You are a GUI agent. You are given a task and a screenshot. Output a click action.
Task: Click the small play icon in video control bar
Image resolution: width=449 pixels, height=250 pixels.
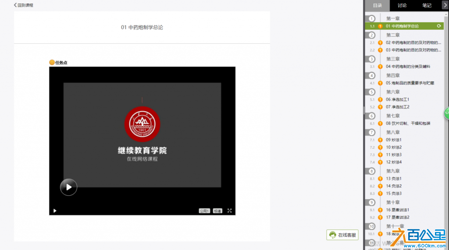[x=55, y=211]
